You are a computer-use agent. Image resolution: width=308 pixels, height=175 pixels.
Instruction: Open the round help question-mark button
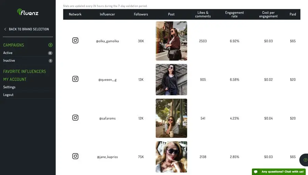(305, 160)
